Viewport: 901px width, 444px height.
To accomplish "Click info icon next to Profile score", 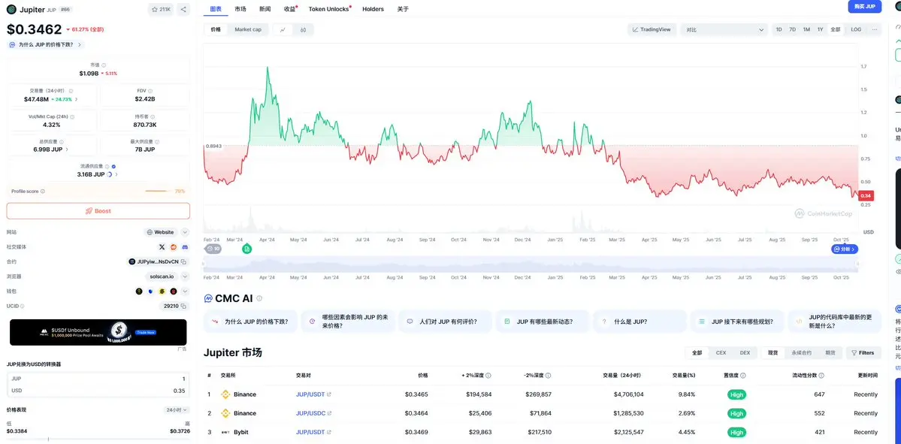I will coord(43,192).
